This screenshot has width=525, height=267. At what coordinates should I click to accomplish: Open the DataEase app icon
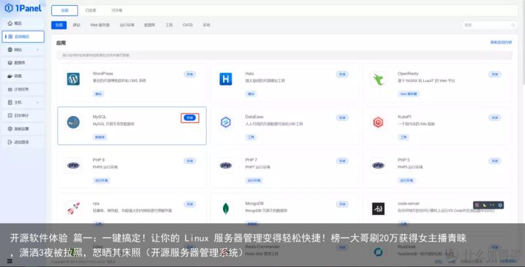(x=226, y=122)
